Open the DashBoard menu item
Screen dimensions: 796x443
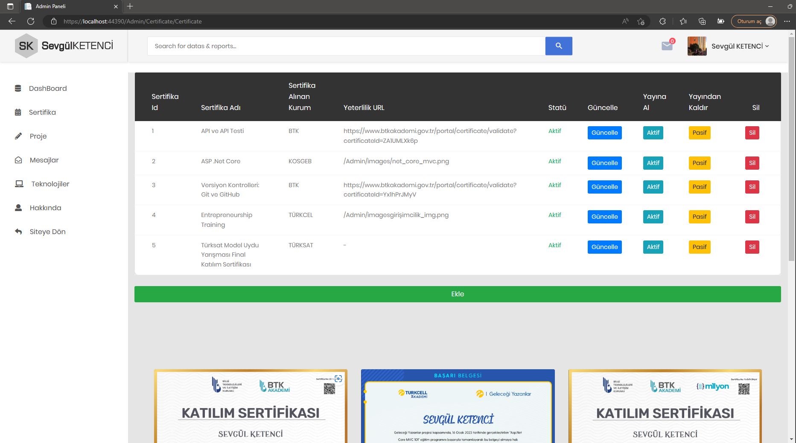pos(48,88)
